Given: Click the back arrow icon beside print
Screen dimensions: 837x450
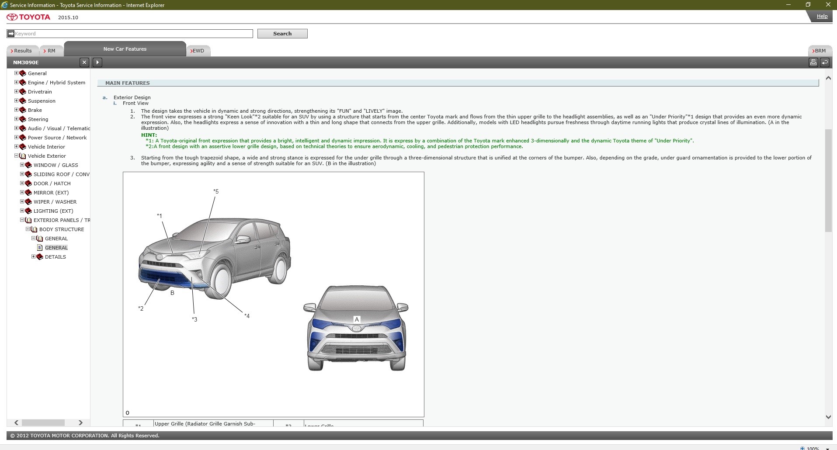Looking at the screenshot, I should coord(825,62).
